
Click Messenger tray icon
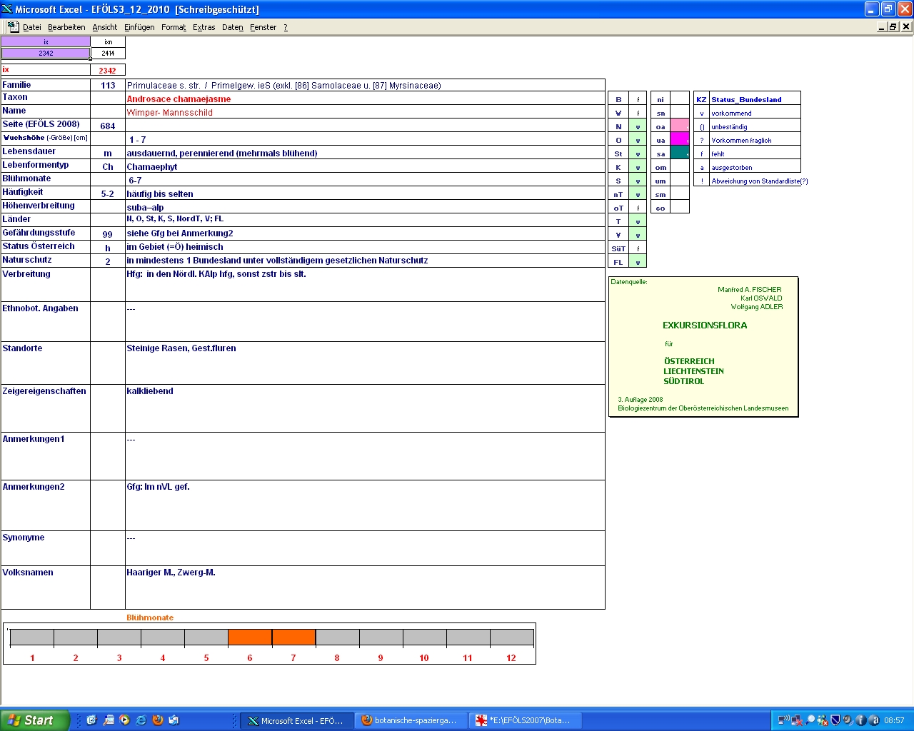coord(823,720)
